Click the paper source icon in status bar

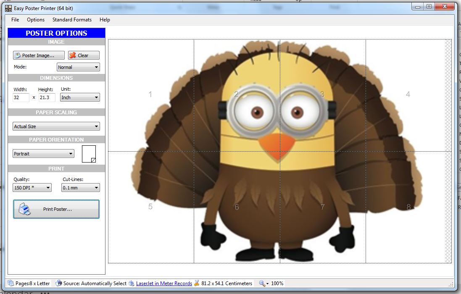pos(58,283)
